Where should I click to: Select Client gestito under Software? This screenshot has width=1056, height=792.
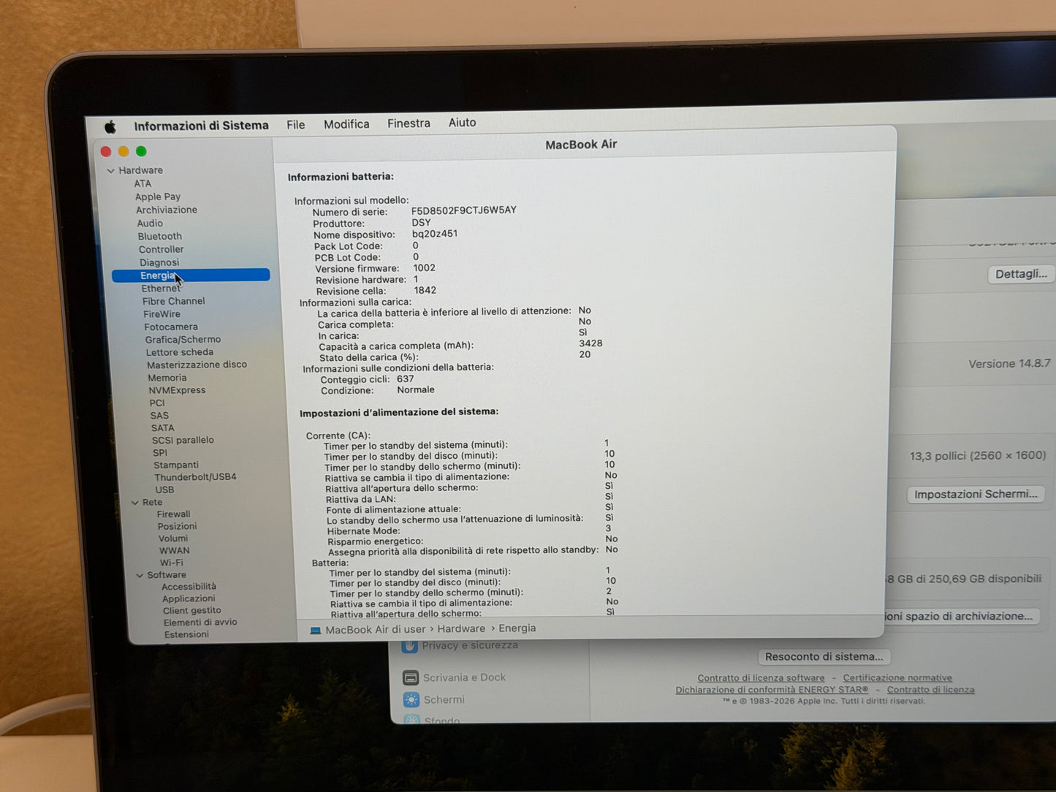tap(192, 610)
